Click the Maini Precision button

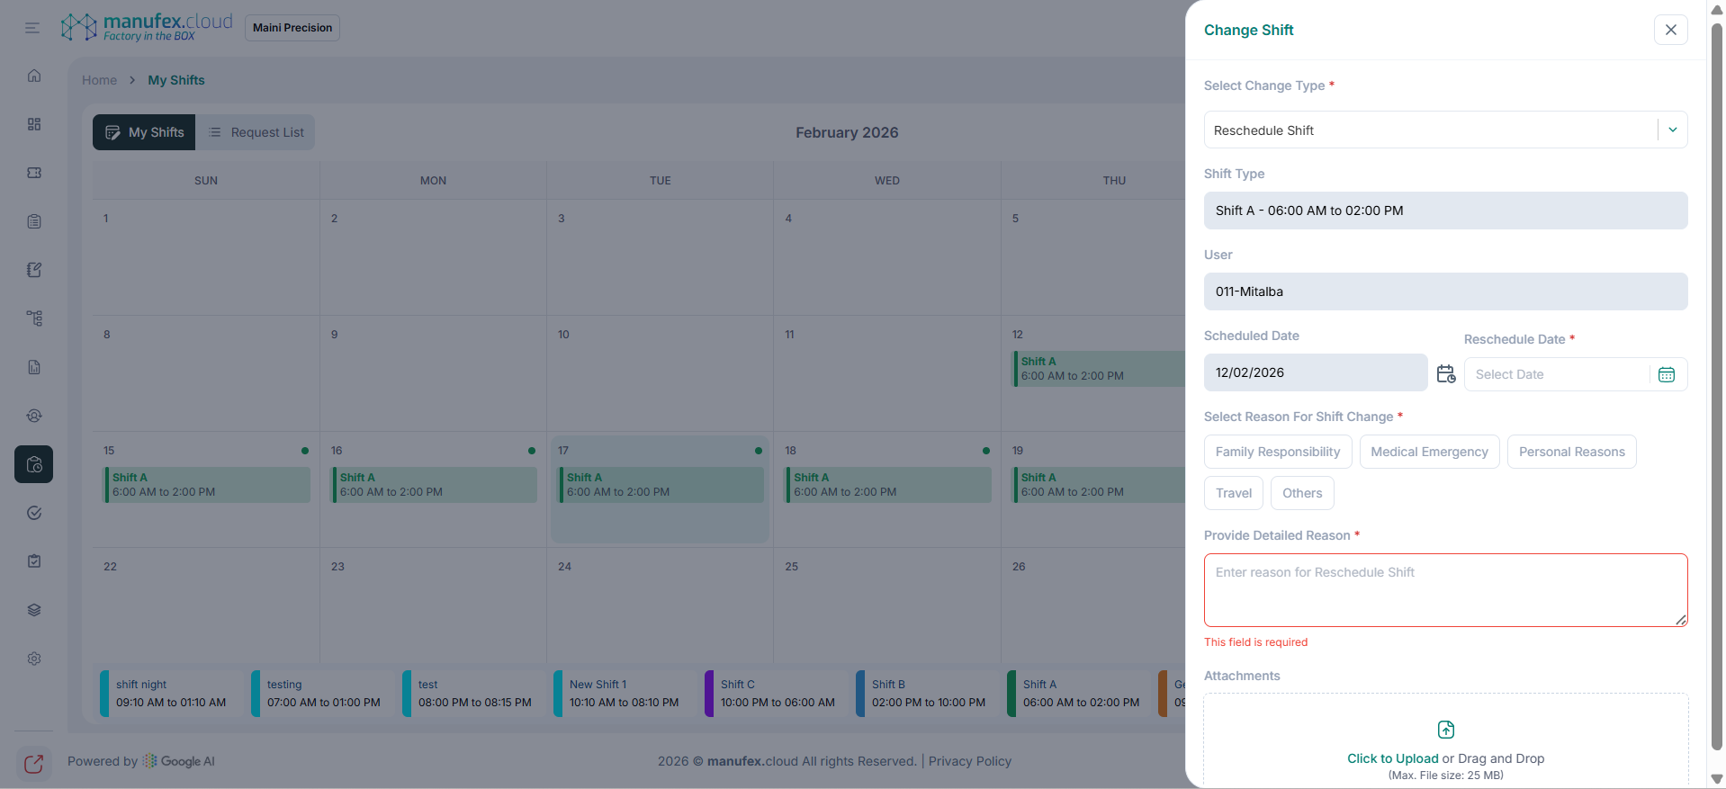click(292, 28)
